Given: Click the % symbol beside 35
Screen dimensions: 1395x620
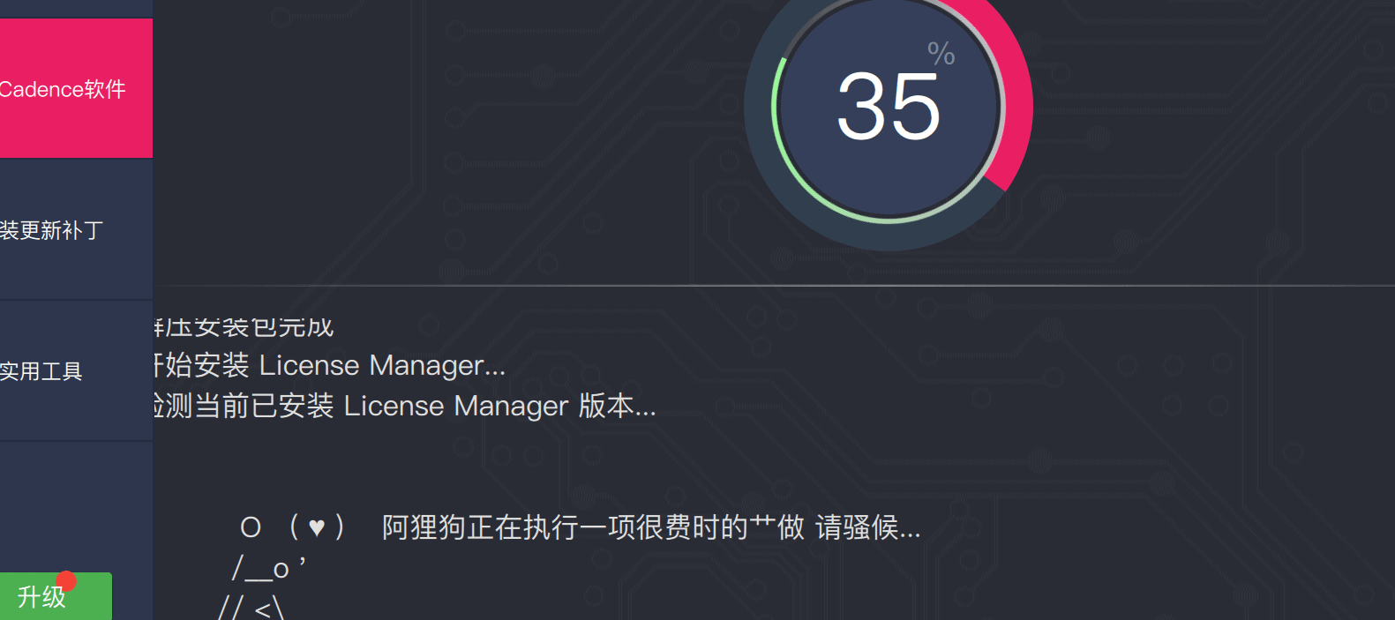Looking at the screenshot, I should click(941, 54).
